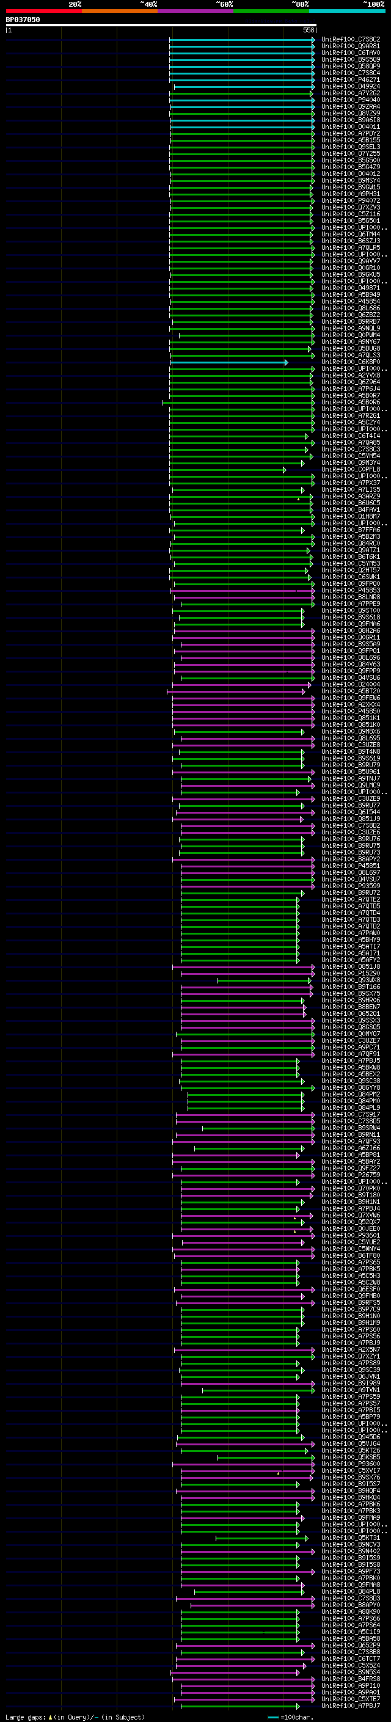This screenshot has height=1722, width=391.
Task: Open hit UniRef100_Q0PWM4
Action: pos(351,335)
